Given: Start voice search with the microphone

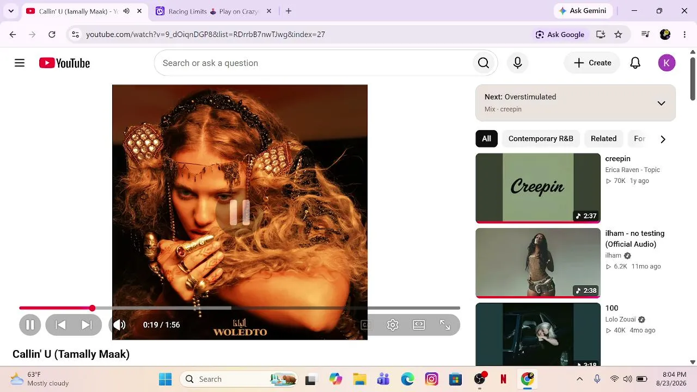Looking at the screenshot, I should pyautogui.click(x=517, y=63).
